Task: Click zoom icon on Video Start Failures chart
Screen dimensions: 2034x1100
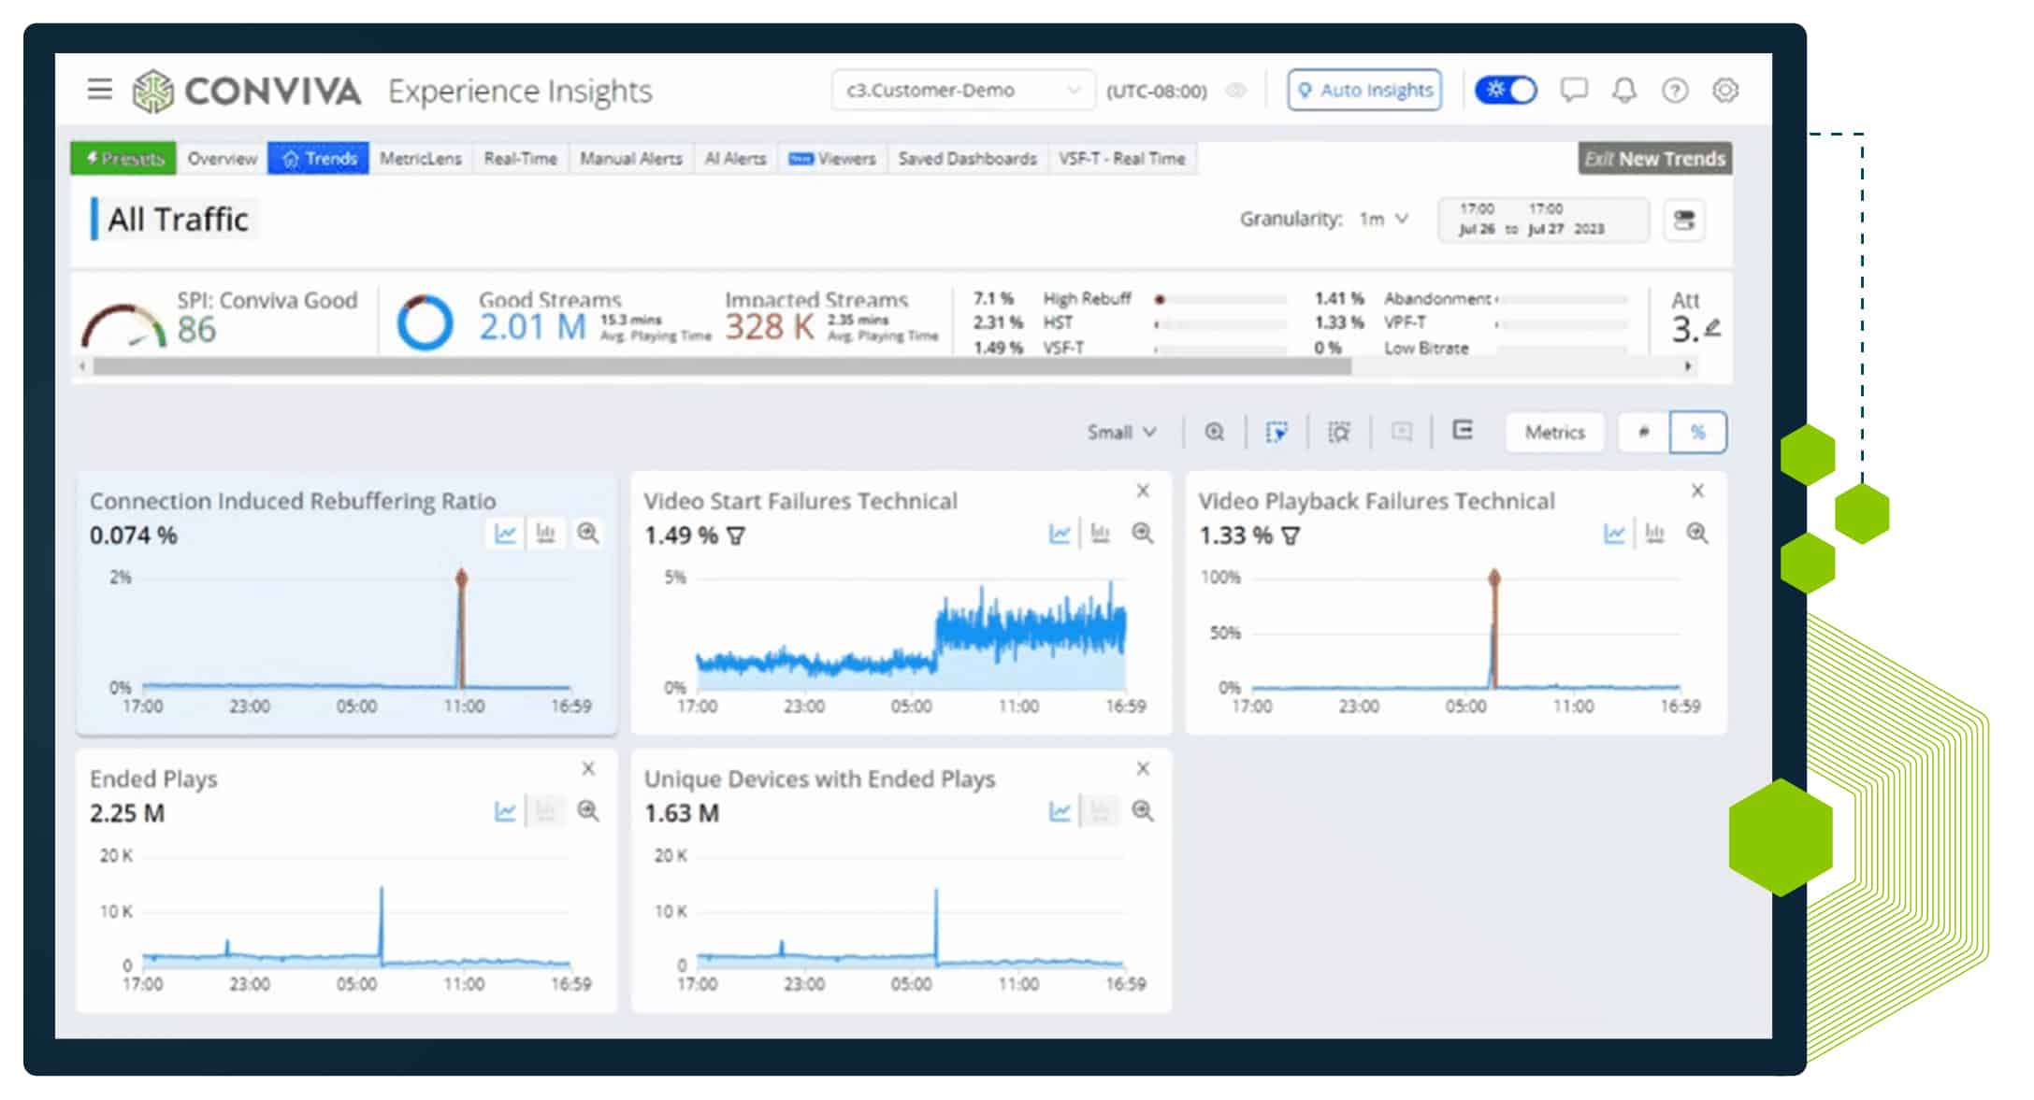Action: [1143, 534]
